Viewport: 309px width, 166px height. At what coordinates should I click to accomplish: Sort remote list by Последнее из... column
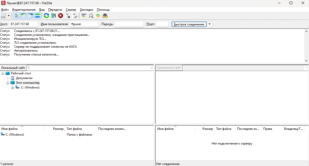pyautogui.click(x=248, y=129)
